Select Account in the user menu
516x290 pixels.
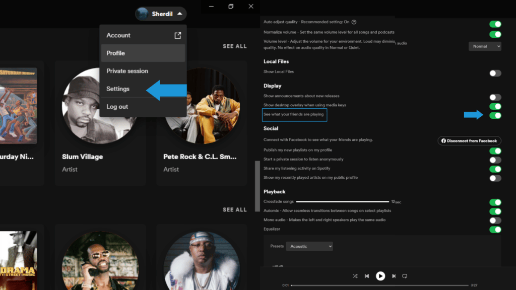143,35
